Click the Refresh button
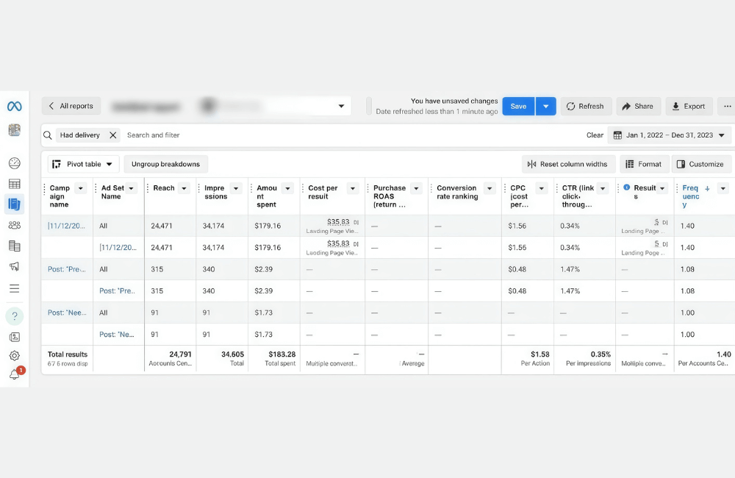The height and width of the screenshot is (478, 735). pyautogui.click(x=586, y=106)
